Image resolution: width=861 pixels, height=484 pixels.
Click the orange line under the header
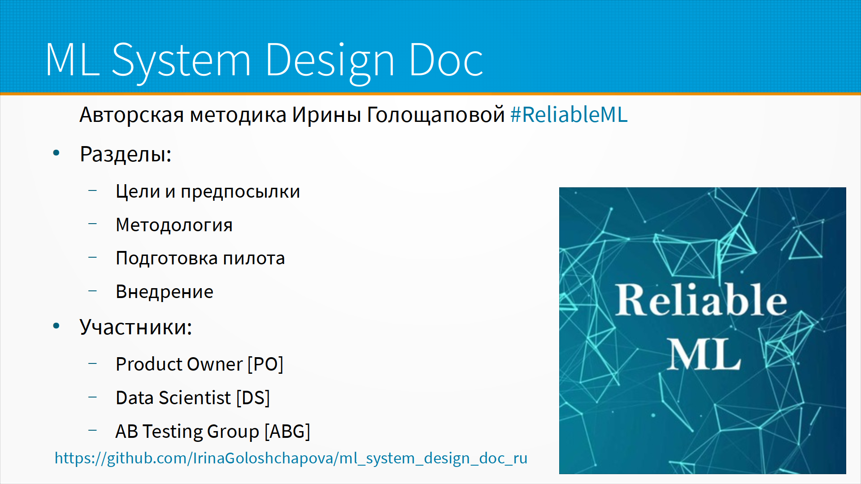pyautogui.click(x=430, y=94)
